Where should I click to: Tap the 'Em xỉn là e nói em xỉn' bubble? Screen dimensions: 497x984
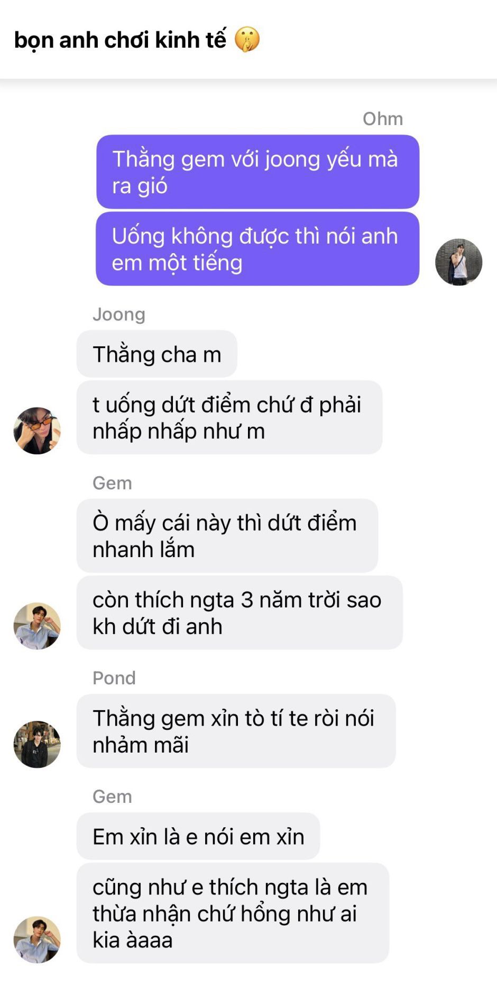pos(198,836)
